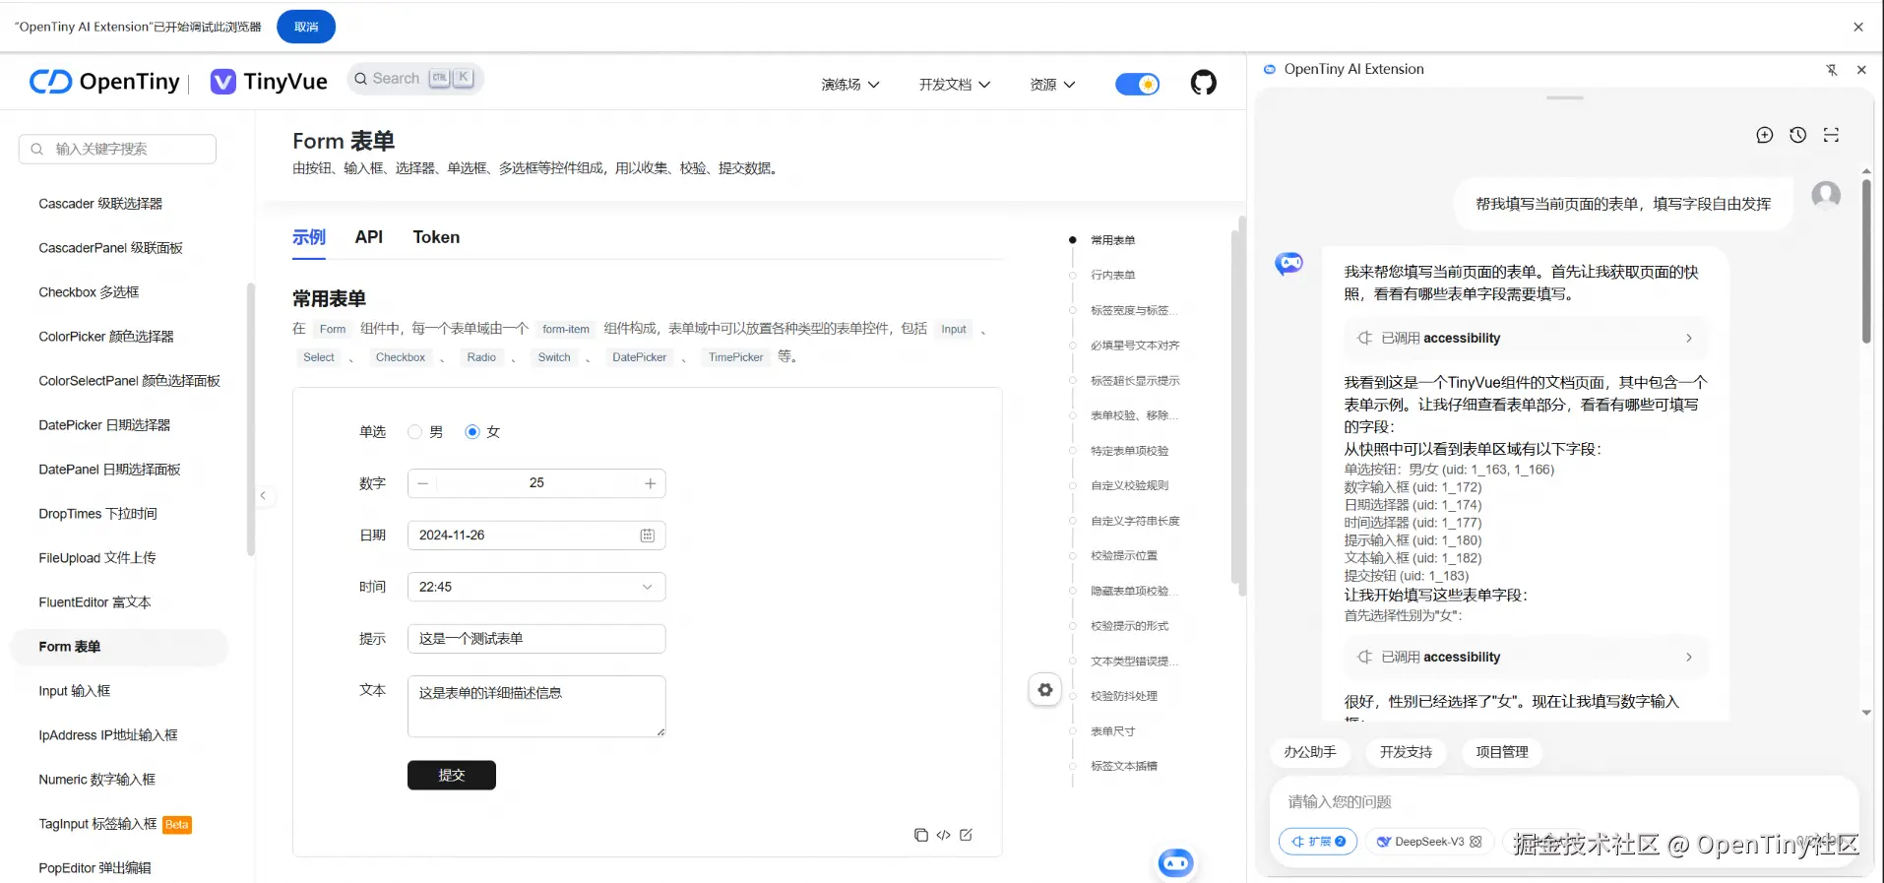Open the 资源 dropdown menu
This screenshot has height=883, width=1884.
[x=1052, y=85]
